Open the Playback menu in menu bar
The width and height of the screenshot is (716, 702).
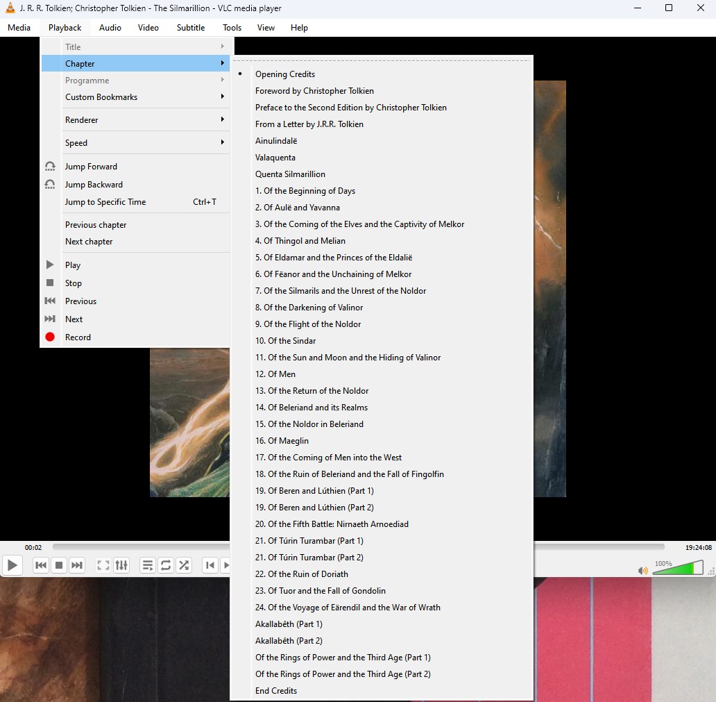coord(65,27)
